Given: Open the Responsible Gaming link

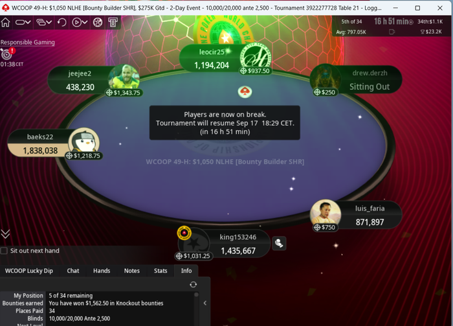Looking at the screenshot, I should click(x=27, y=42).
